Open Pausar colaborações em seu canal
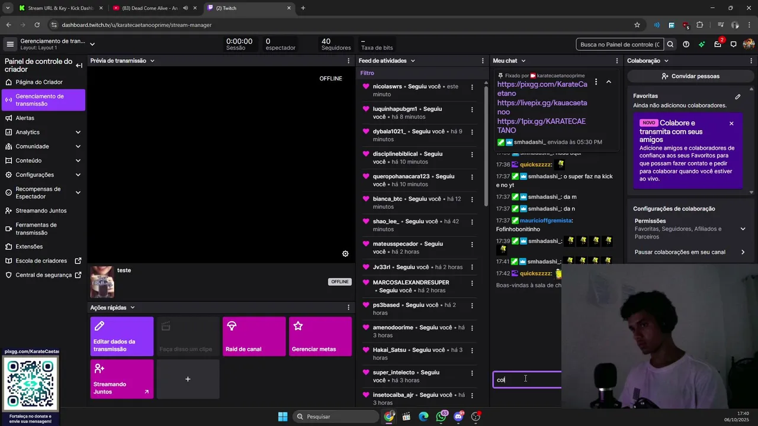758x426 pixels. pyautogui.click(x=690, y=252)
